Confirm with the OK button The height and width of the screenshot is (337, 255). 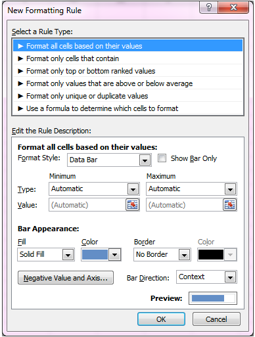point(161,319)
